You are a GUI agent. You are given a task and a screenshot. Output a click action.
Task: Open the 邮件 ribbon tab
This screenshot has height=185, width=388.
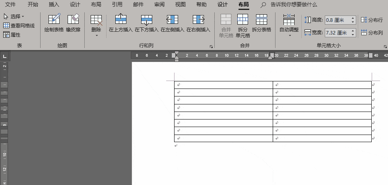(x=138, y=4)
